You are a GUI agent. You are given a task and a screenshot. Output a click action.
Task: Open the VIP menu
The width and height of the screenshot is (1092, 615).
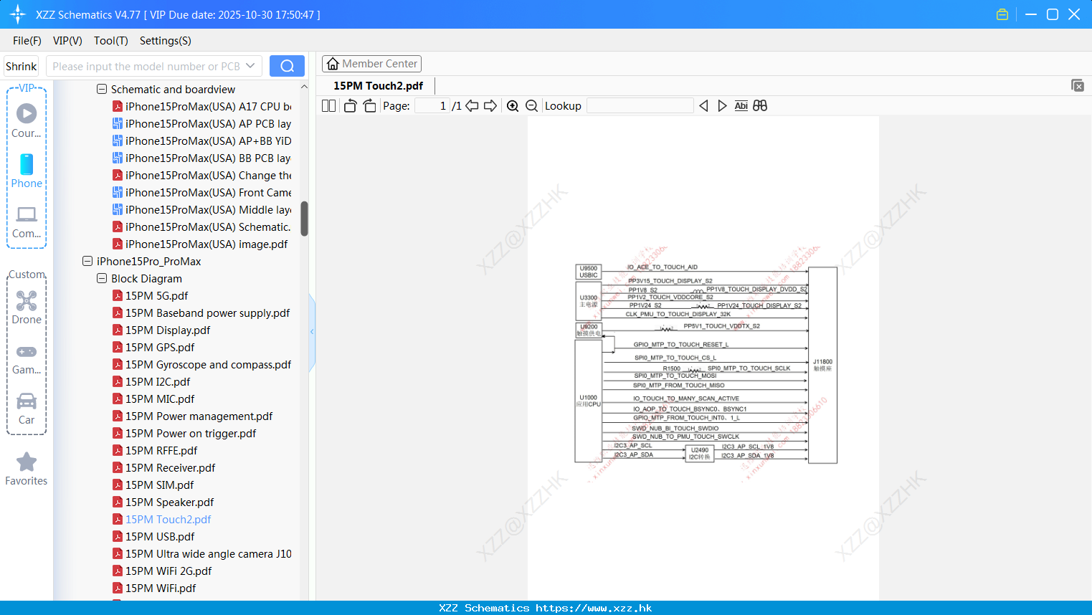(x=67, y=41)
